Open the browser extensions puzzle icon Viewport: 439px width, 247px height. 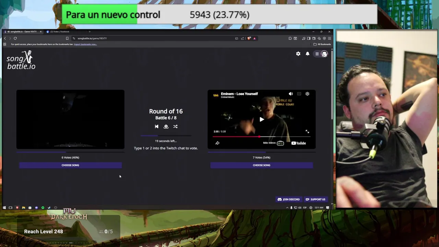(x=290, y=38)
